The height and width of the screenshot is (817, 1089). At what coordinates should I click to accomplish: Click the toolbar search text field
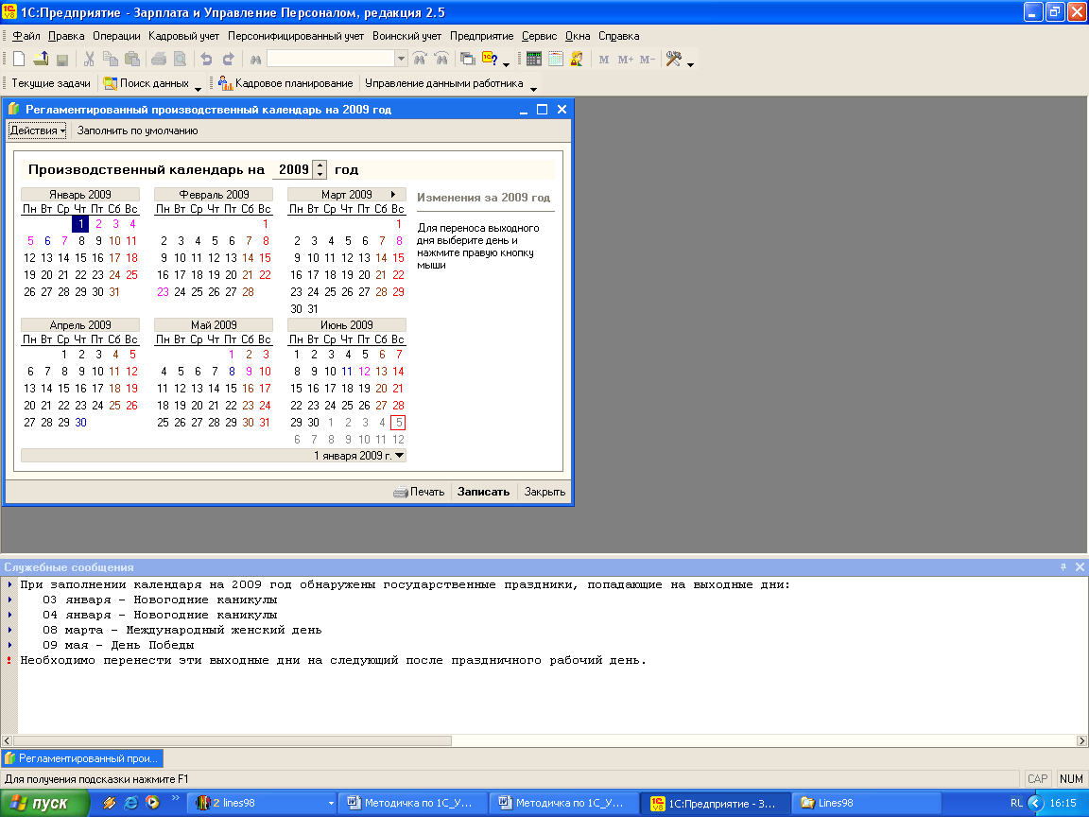(331, 59)
